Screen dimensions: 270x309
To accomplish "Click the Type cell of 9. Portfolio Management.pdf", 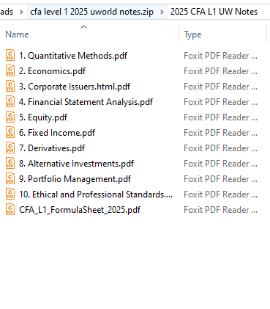I will (x=220, y=179).
